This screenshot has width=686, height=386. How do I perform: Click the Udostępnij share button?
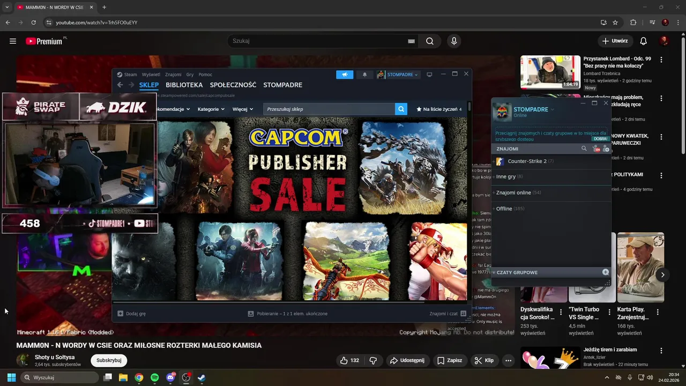coord(407,360)
